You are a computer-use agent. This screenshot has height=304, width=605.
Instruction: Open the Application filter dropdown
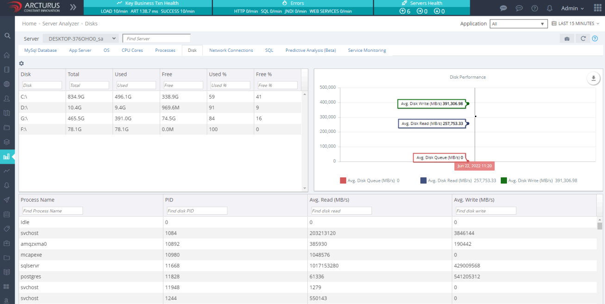point(518,24)
